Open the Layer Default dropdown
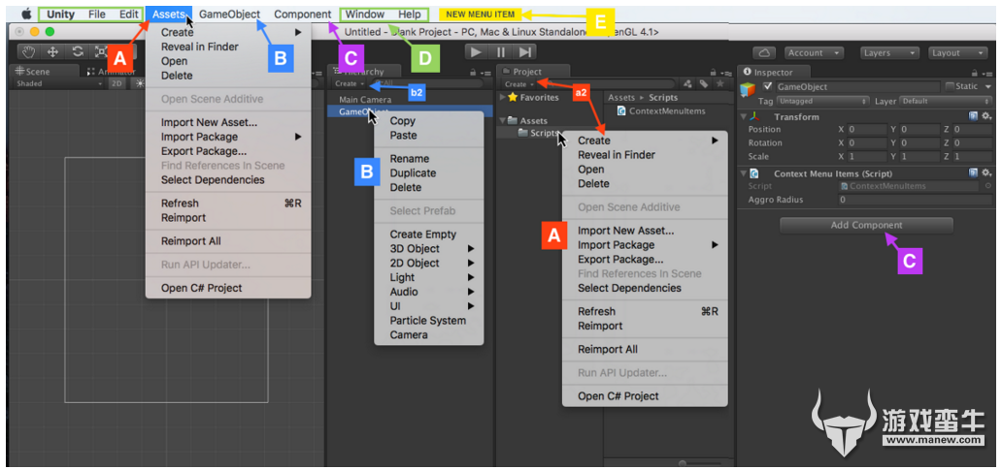The width and height of the screenshot is (1002, 470). [x=945, y=101]
